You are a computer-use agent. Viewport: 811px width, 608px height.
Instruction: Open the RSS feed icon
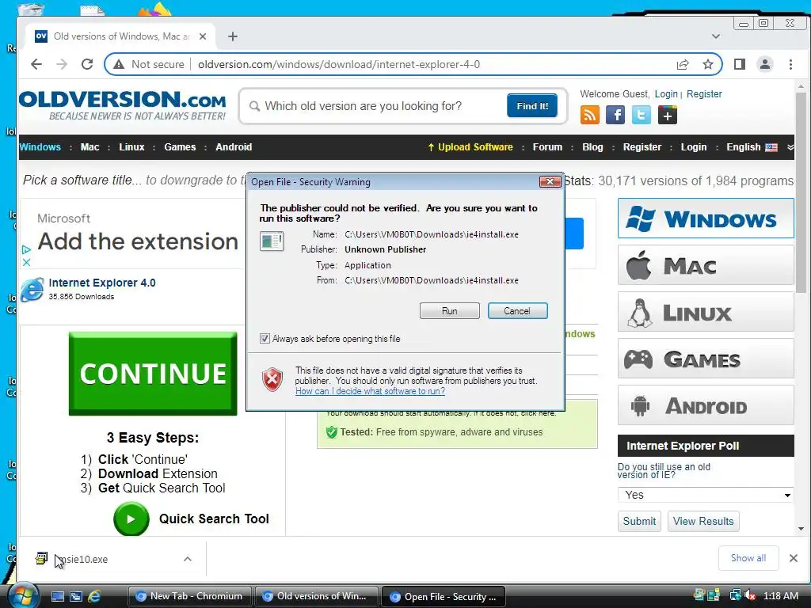[x=590, y=115]
